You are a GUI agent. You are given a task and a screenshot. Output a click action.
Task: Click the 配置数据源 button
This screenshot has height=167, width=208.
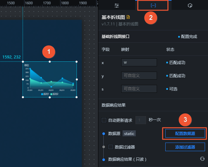(185, 133)
